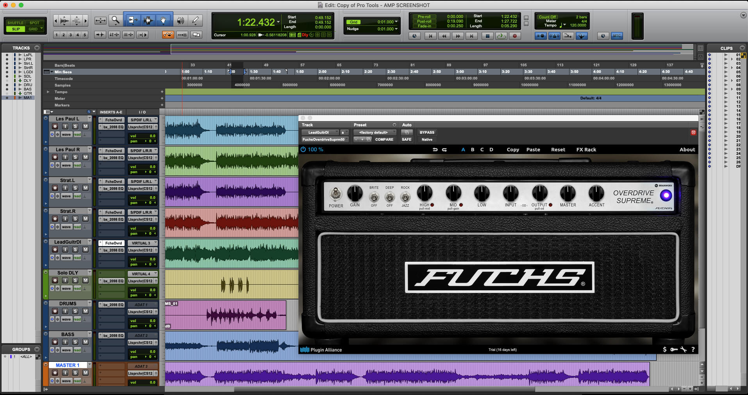Click the Return to Zero transport button
Viewport: 748px width, 395px height.
point(430,36)
